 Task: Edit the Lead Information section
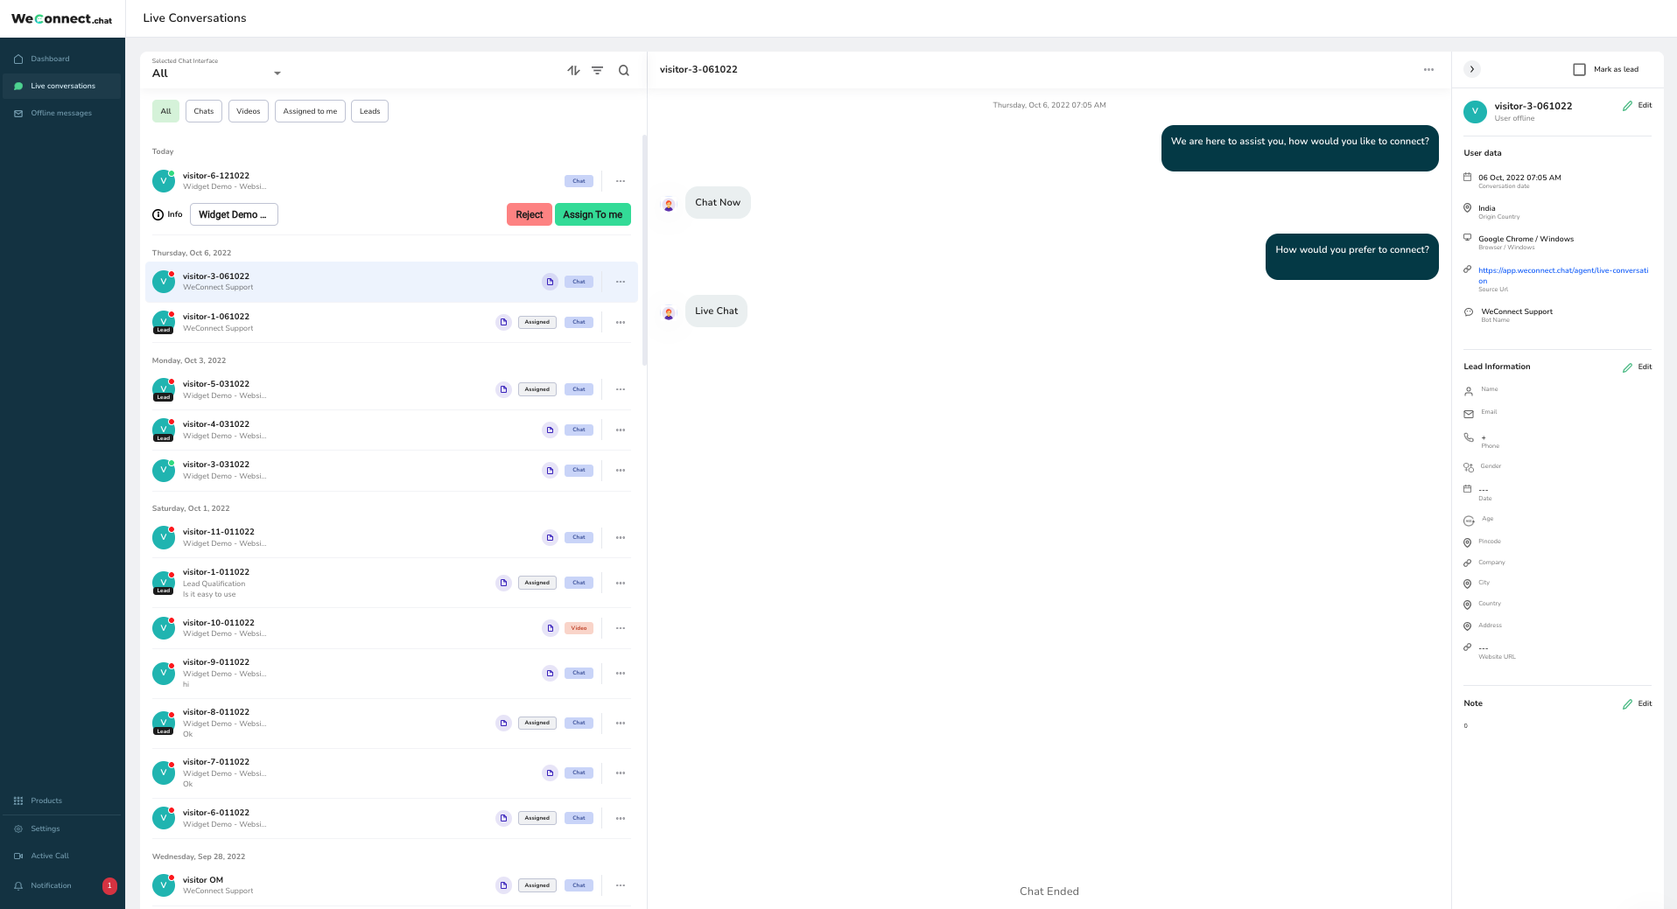[1637, 367]
